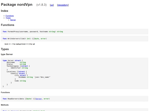Click the WriteServers function signature
Image resolution: width=149 pixels, height=111 pixels.
point(25,39)
